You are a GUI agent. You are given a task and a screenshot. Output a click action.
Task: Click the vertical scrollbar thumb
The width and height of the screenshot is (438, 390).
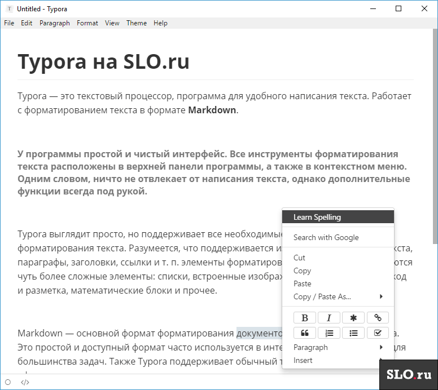(435, 137)
